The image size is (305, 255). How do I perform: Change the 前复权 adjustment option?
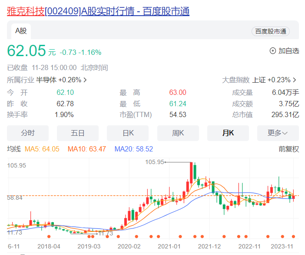point(289,149)
